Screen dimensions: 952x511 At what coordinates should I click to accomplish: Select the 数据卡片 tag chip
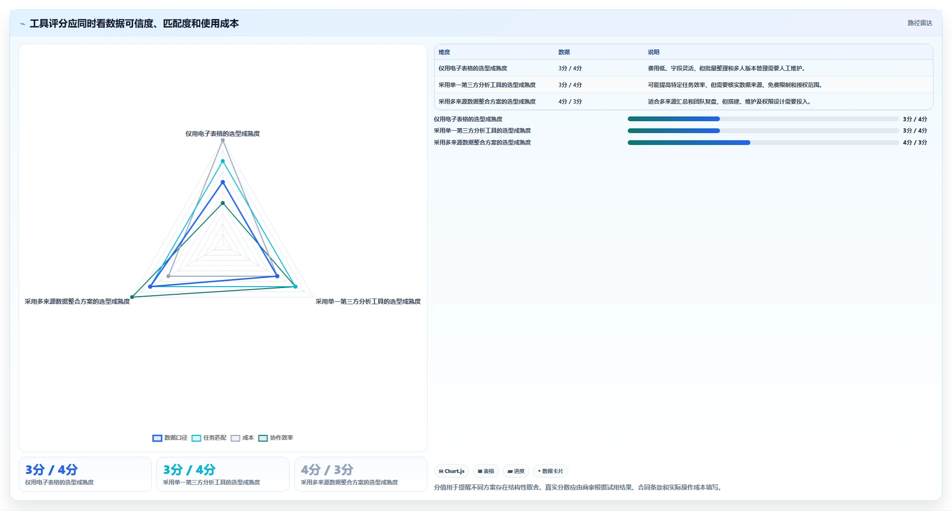pyautogui.click(x=551, y=471)
